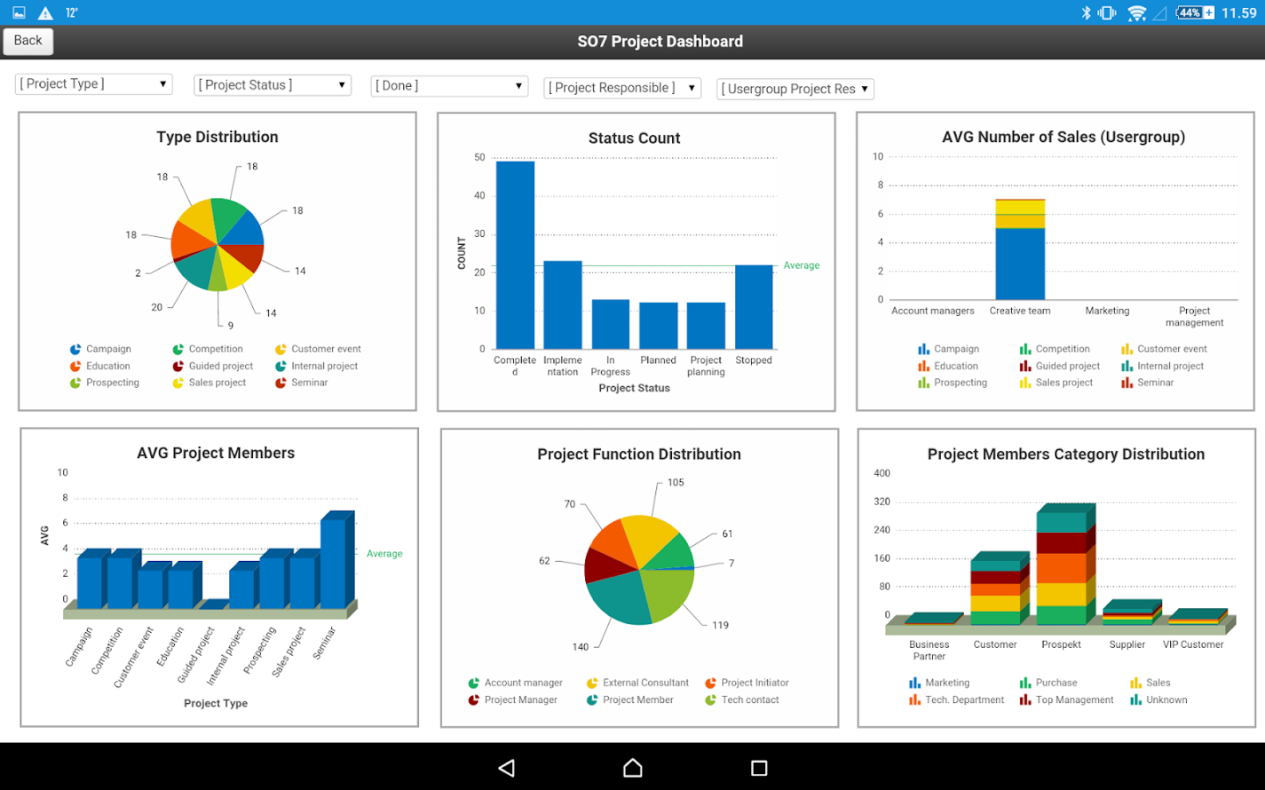This screenshot has height=790, width=1265.
Task: Click the battery 44% status indicator
Action: click(1196, 12)
